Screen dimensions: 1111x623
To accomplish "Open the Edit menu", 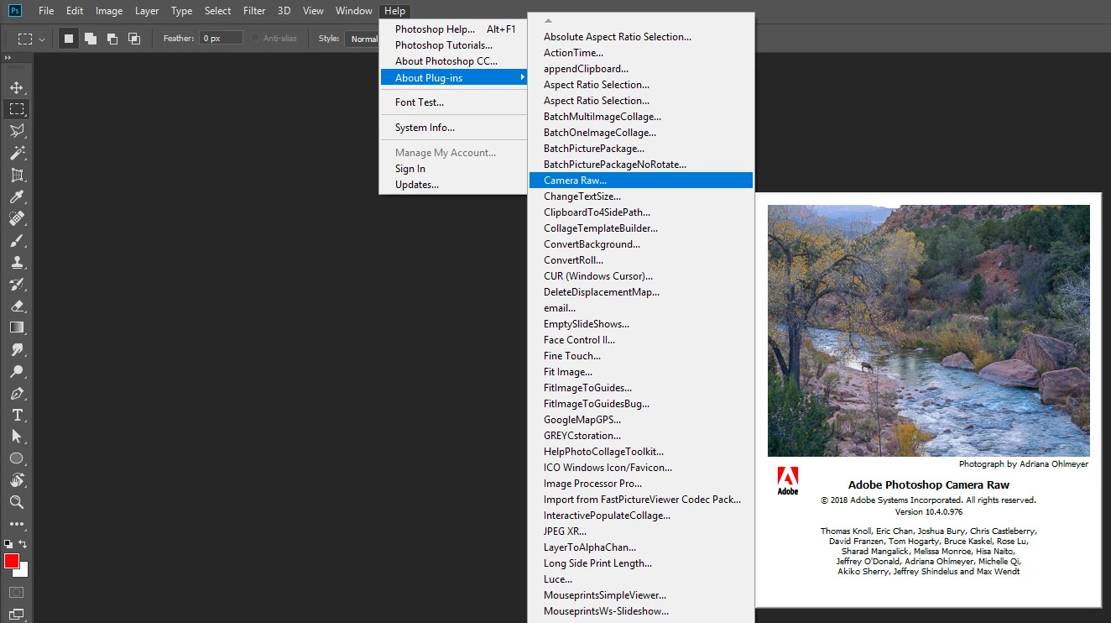I will (75, 11).
